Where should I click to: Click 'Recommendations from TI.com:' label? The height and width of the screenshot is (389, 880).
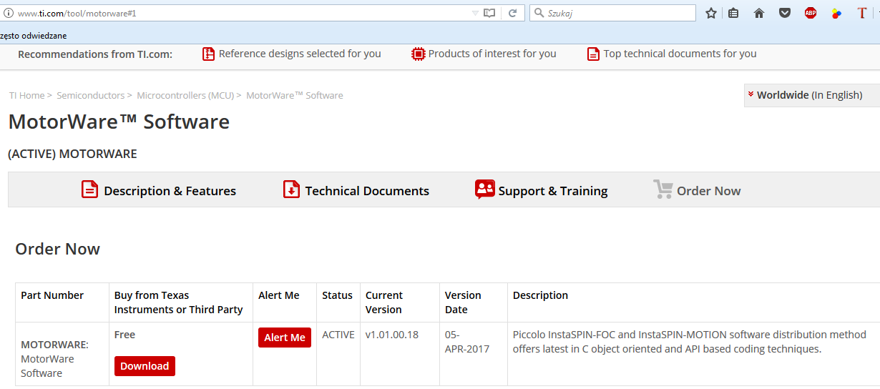click(95, 54)
